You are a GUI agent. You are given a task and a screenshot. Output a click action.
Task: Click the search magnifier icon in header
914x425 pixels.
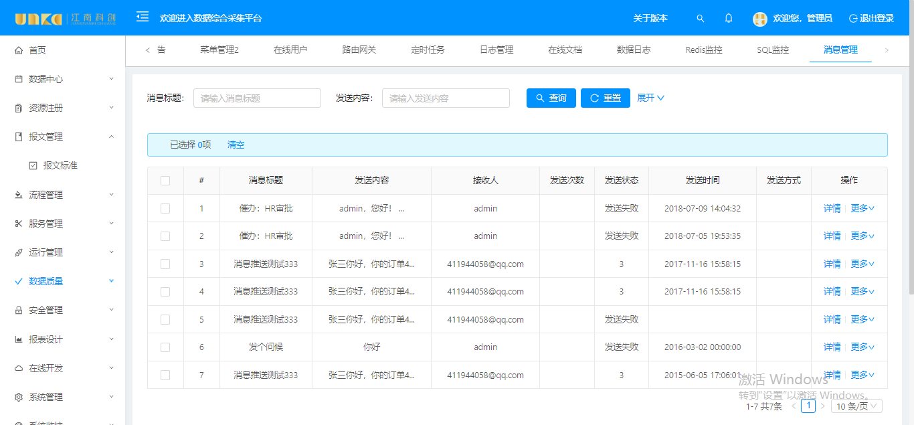click(701, 19)
